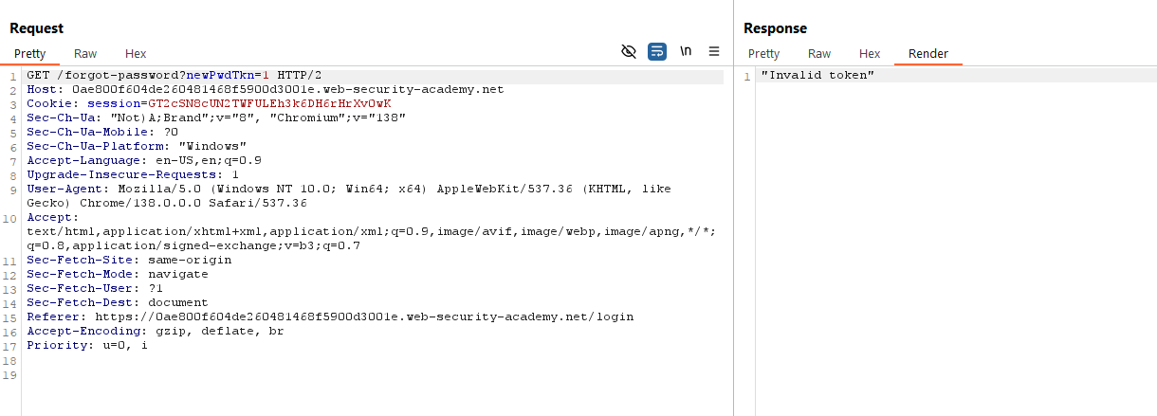Click the crossed-out eye icon in Request toolbar
The height and width of the screenshot is (416, 1157).
pos(628,51)
